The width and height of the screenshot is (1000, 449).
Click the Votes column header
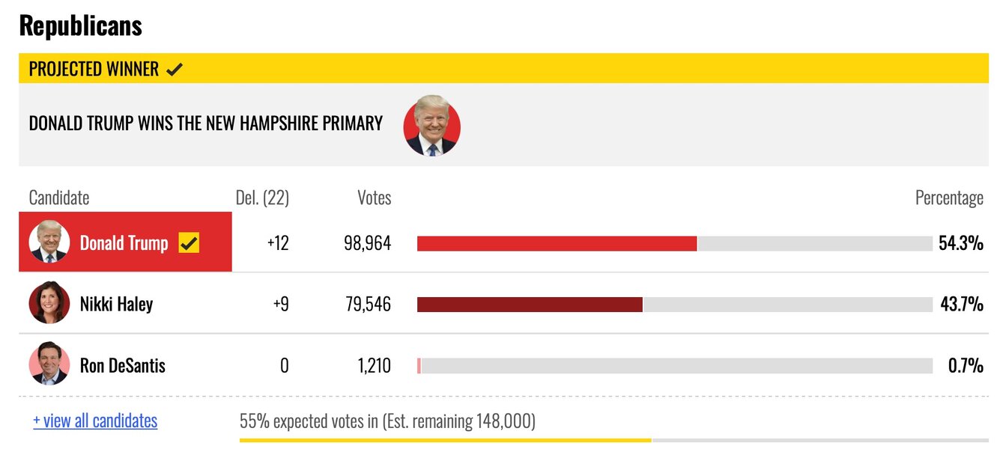click(x=374, y=198)
